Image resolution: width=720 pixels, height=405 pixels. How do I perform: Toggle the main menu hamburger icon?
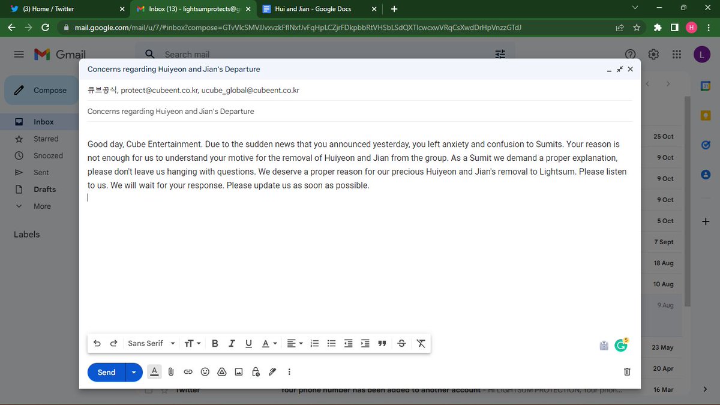(x=19, y=54)
